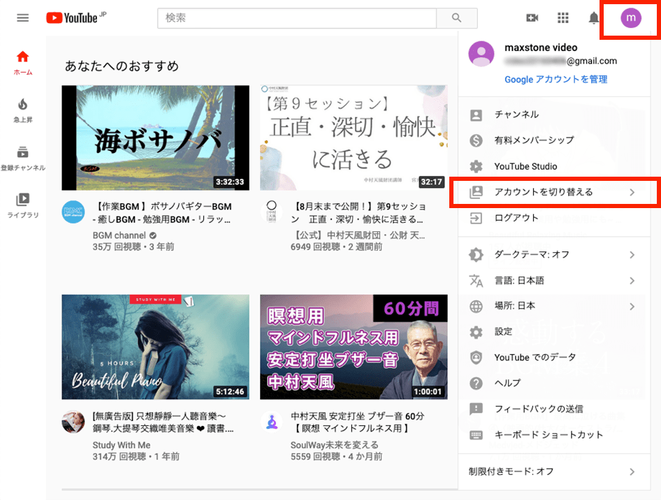Open the hamburger guide menu
Viewport: 661px width, 500px height.
tap(22, 17)
